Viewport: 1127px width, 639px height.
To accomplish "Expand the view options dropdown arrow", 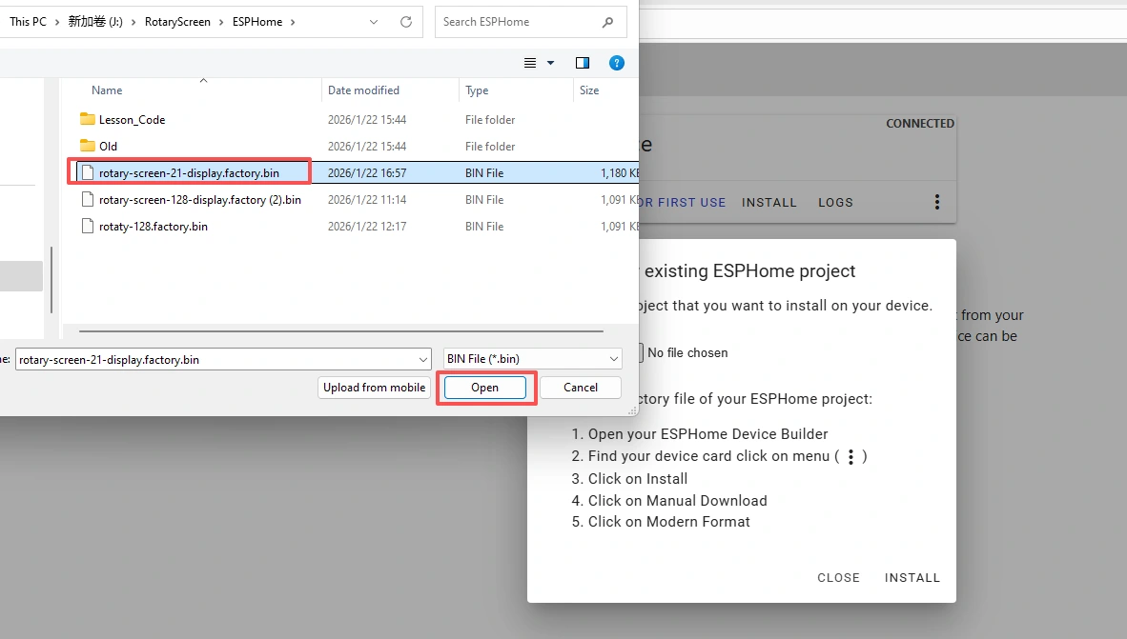I will tap(551, 63).
